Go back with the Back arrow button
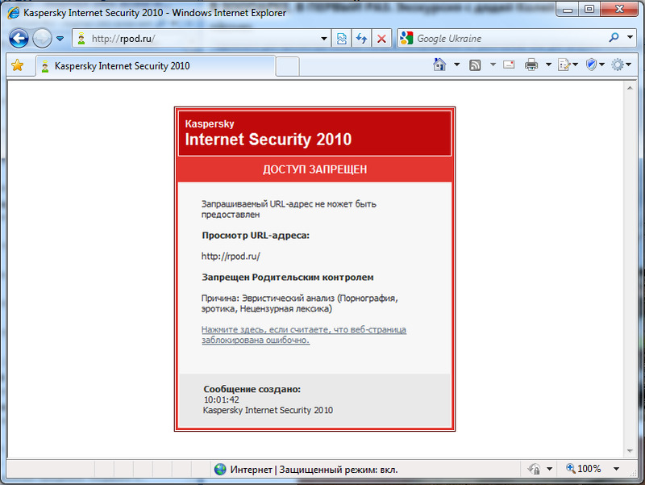Screen dimensions: 645x485 click(19, 39)
